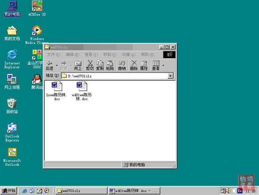The width and height of the screenshot is (259, 195).
Task: Select the lxwm陈历姝.doc file
Action: [56, 91]
